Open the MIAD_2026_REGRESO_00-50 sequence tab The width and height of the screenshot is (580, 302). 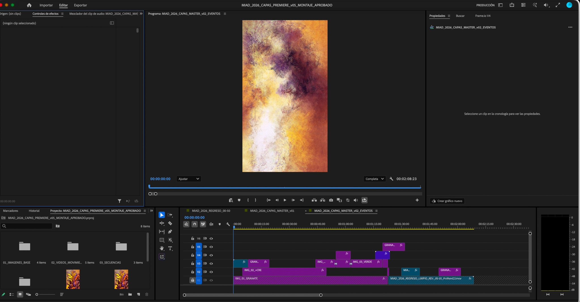[x=211, y=211]
